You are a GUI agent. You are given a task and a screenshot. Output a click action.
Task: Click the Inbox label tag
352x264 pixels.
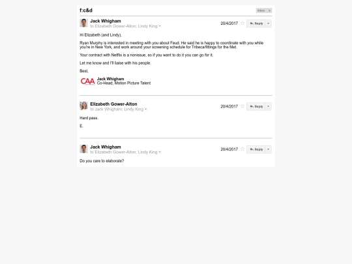(x=261, y=10)
